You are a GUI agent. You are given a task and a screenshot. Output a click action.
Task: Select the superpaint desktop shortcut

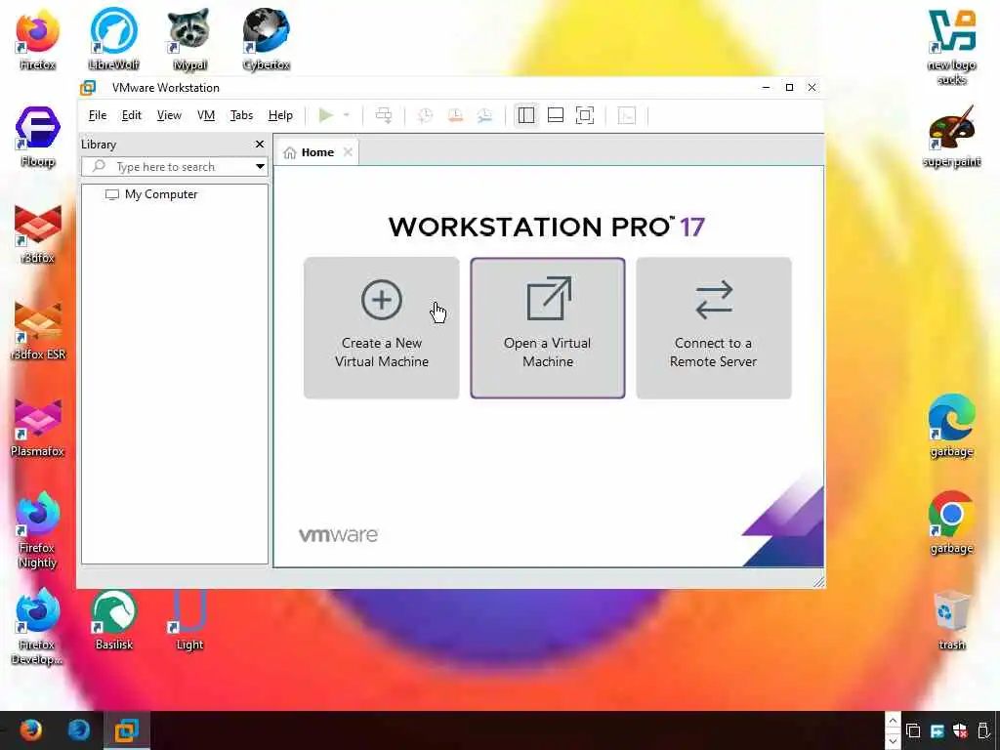[951, 137]
